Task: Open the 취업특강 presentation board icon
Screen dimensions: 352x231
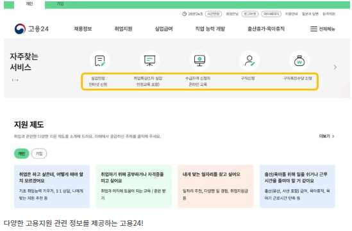Action: point(149,61)
